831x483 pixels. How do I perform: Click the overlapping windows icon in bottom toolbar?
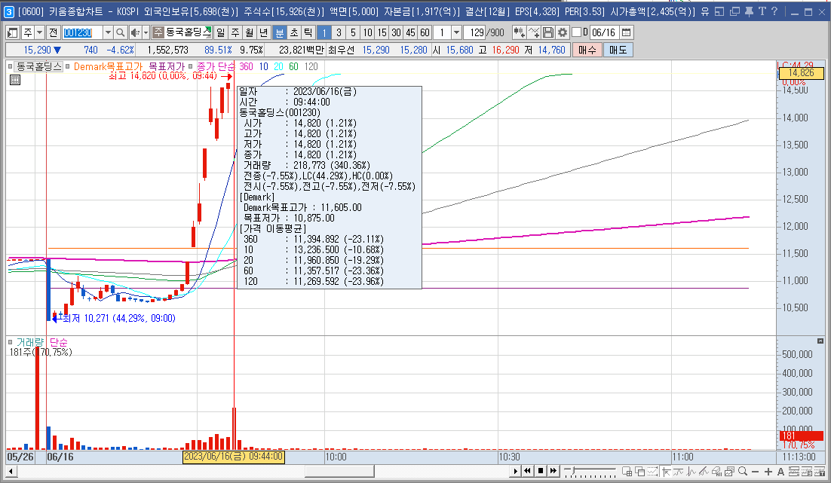tap(639, 472)
